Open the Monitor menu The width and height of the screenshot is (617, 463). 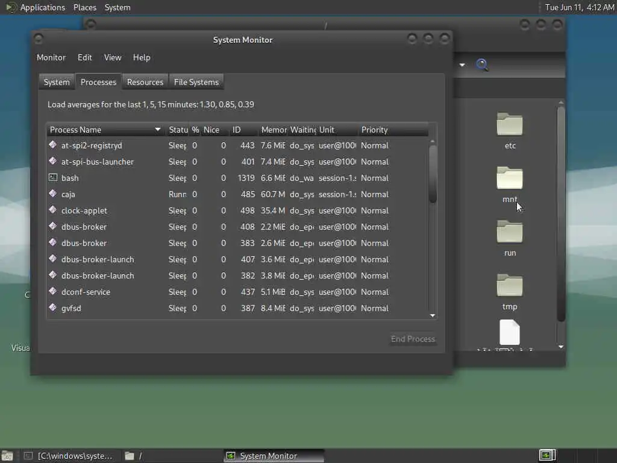tap(51, 57)
